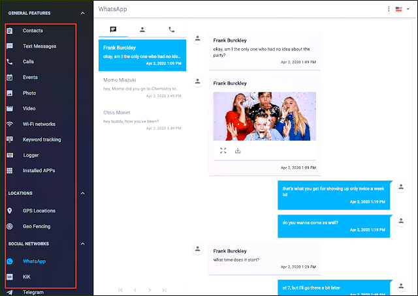Click message 'that's what you get for showing up'
Image resolution: width=418 pixels, height=296 pixels.
(x=334, y=195)
